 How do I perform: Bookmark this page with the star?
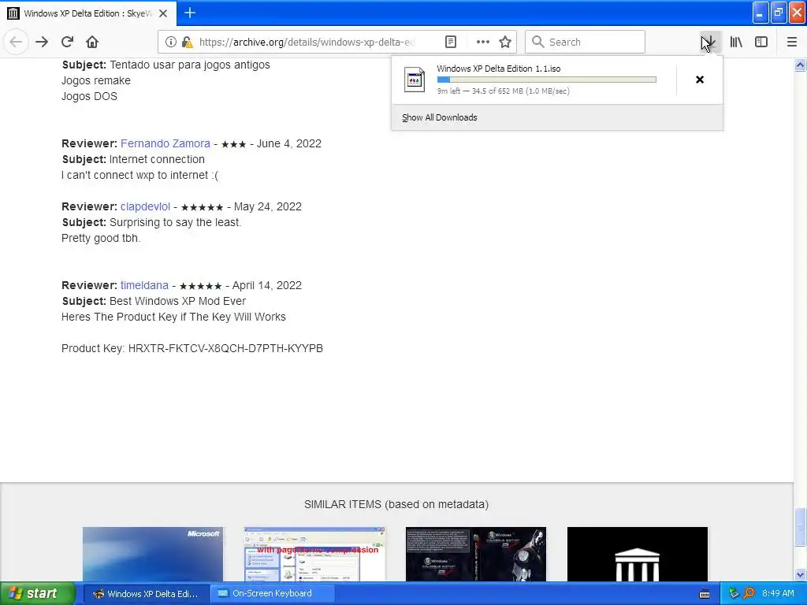click(x=505, y=42)
